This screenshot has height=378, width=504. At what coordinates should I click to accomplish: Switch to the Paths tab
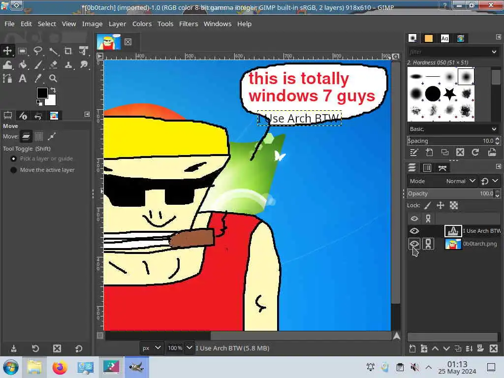[442, 168]
